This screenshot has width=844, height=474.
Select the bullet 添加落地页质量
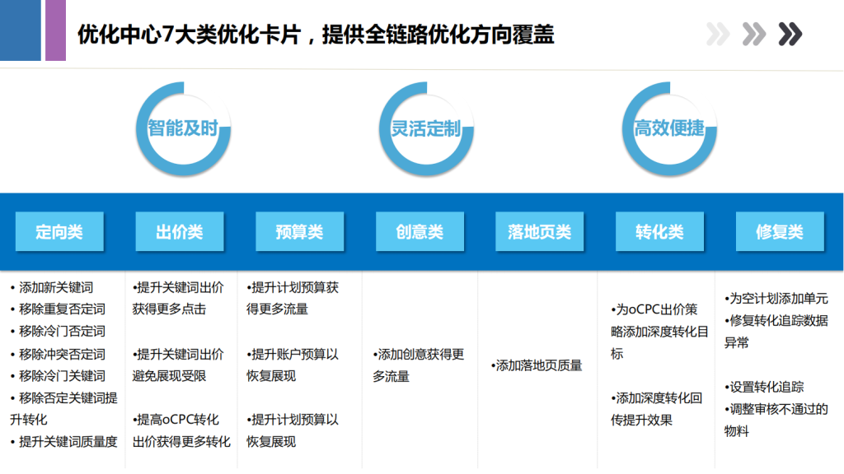pos(537,366)
